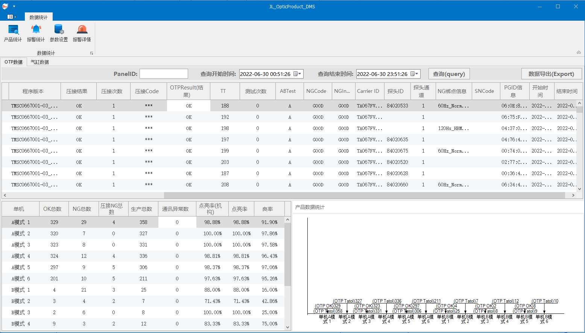
Task: Click into the PanelID input field
Action: pos(164,74)
